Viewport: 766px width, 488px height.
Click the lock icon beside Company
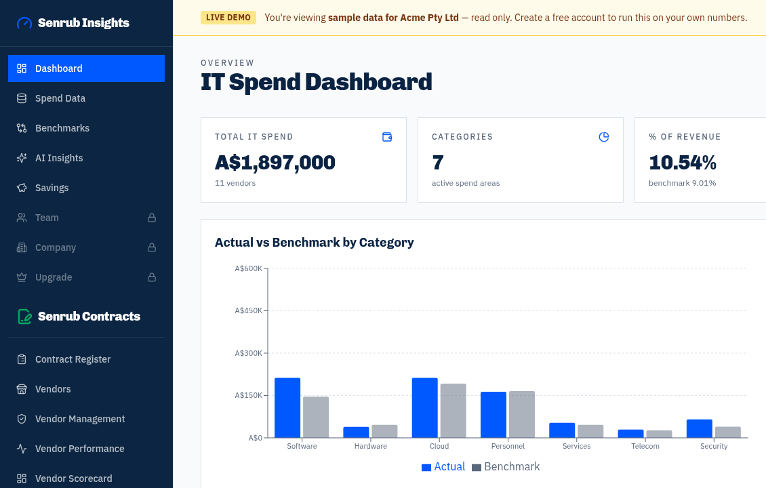click(152, 247)
